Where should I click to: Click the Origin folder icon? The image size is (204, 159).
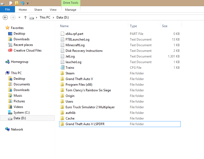pos(62,96)
